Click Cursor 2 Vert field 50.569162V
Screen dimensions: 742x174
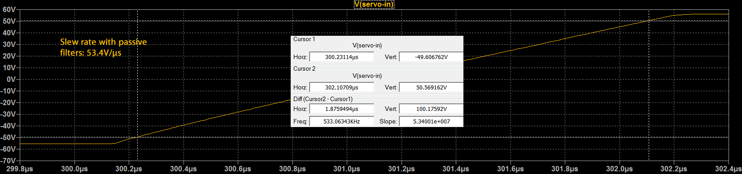(431, 87)
